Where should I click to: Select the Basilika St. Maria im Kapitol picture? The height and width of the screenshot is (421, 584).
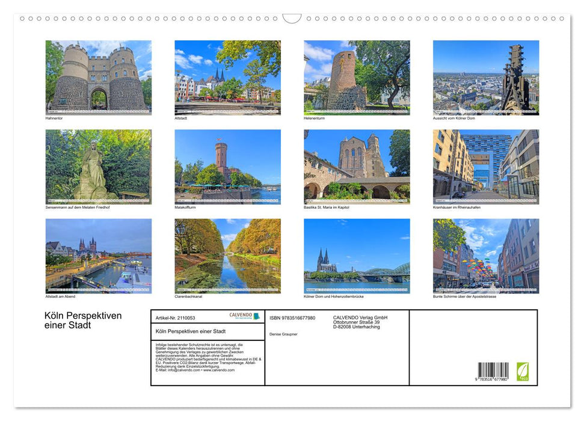coord(357,166)
